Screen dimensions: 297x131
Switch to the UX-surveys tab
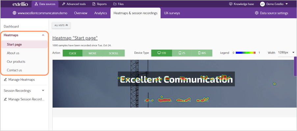point(172,13)
